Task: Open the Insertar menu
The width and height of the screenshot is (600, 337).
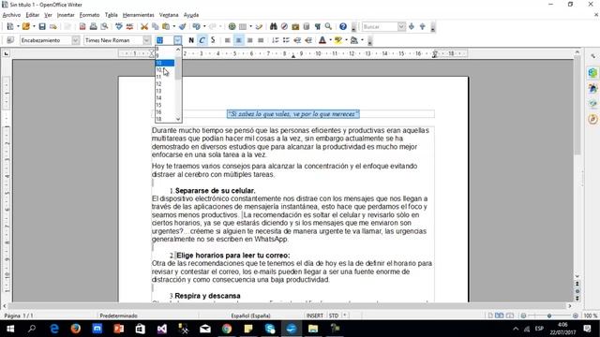Action: pyautogui.click(x=66, y=15)
